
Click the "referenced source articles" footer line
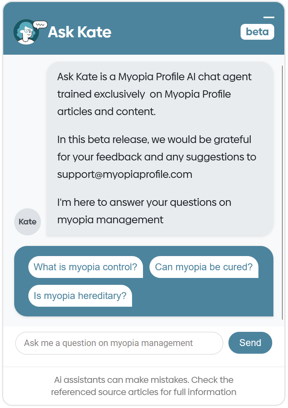click(144, 392)
